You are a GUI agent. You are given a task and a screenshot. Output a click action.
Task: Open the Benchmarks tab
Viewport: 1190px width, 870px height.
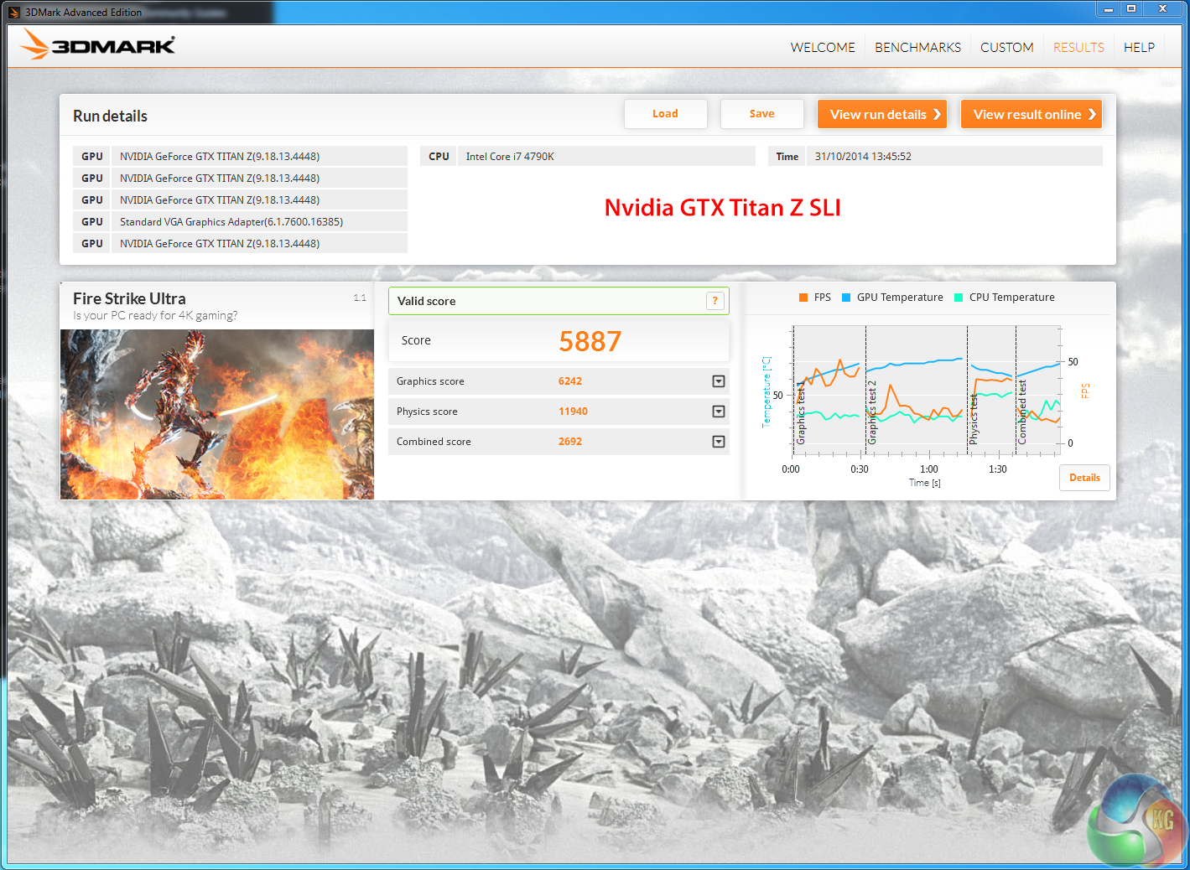[x=918, y=48]
